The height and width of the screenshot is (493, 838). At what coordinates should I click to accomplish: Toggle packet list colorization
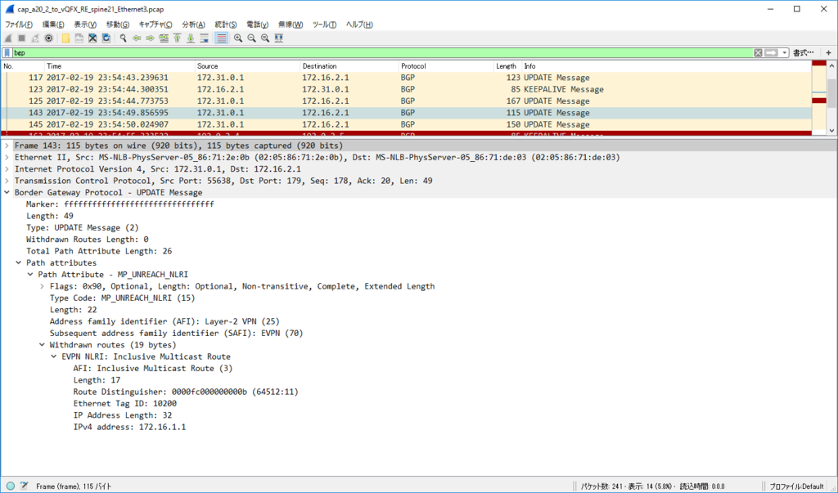click(221, 38)
